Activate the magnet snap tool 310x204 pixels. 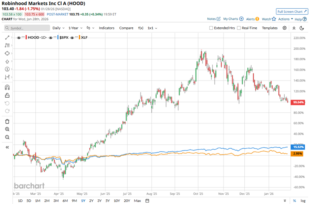coord(7,87)
